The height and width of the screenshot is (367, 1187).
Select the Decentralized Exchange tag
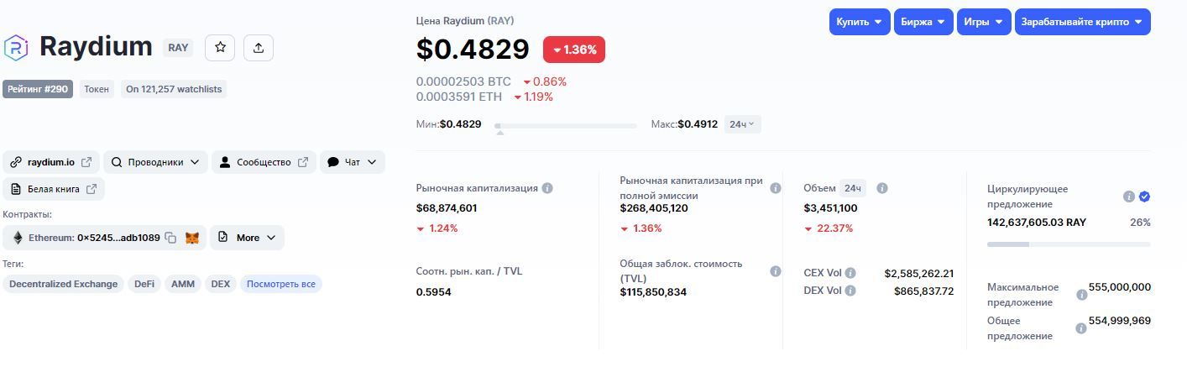tap(63, 284)
